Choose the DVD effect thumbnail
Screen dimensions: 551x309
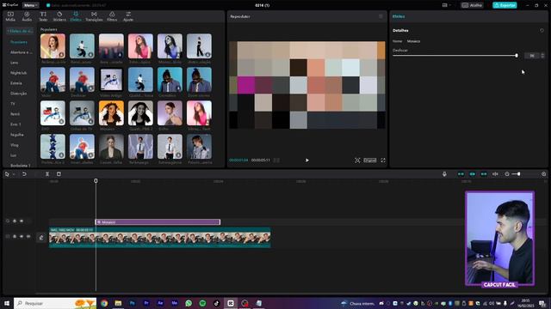(x=53, y=113)
